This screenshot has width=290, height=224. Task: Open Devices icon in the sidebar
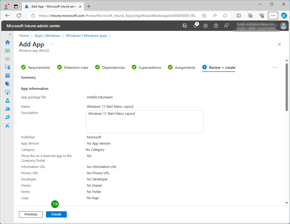pyautogui.click(x=8, y=67)
